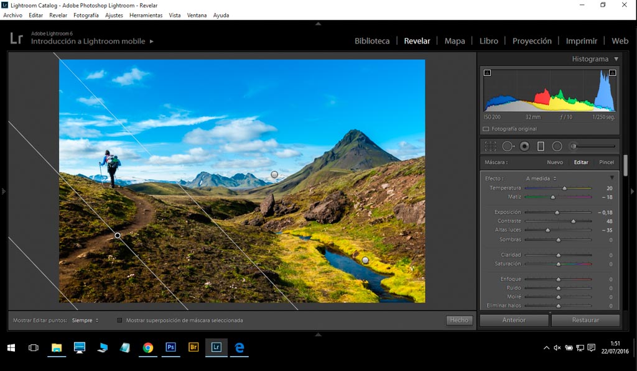Select the Crop Overlay tool
The image size is (637, 371).
(x=491, y=146)
